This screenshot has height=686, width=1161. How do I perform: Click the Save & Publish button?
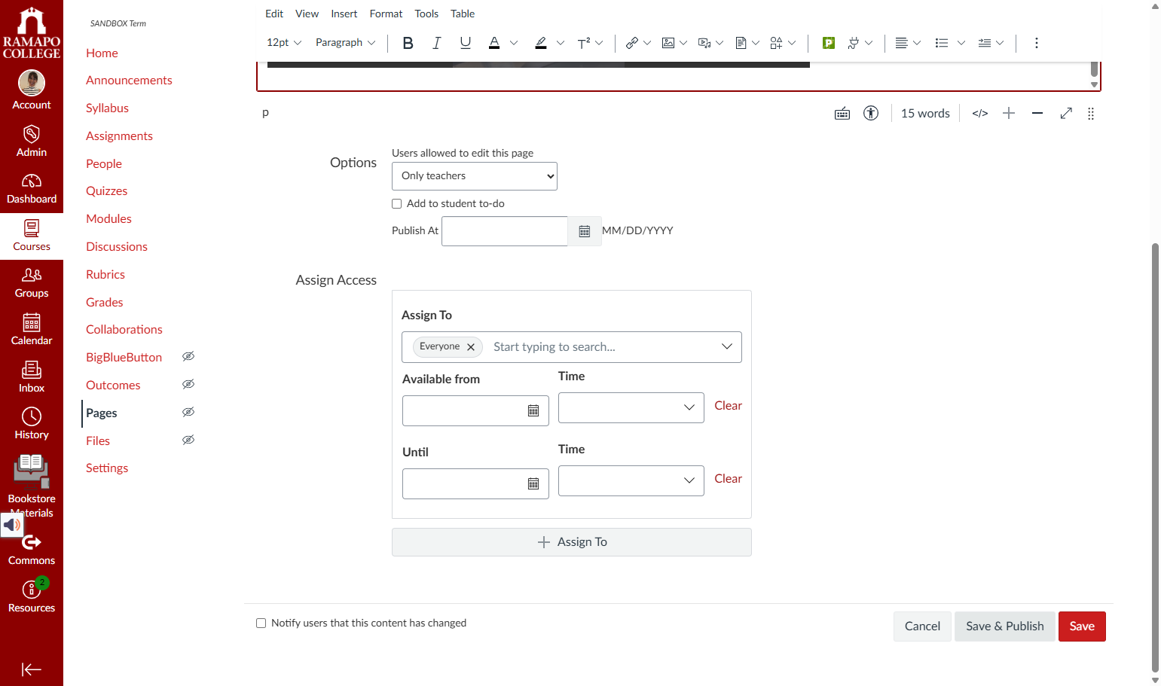1005,627
